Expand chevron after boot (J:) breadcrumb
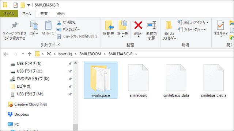The width and height of the screenshot is (234, 131). point(76,54)
